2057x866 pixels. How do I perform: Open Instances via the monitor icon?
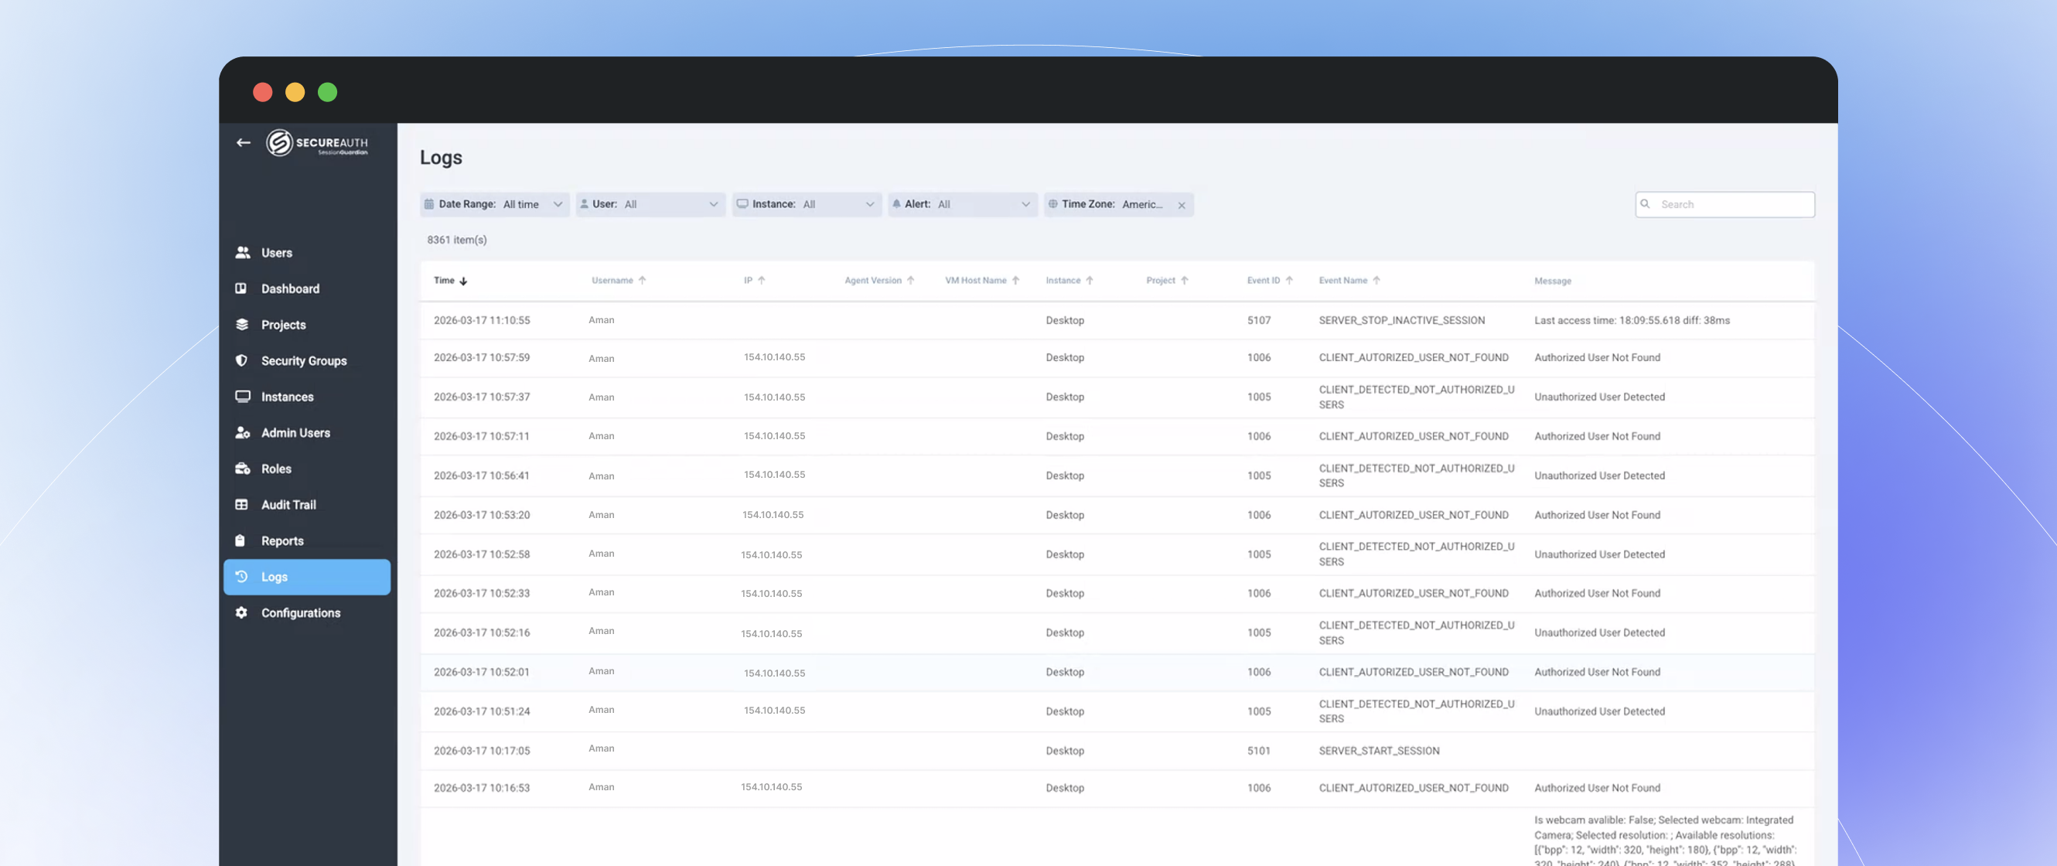(243, 396)
